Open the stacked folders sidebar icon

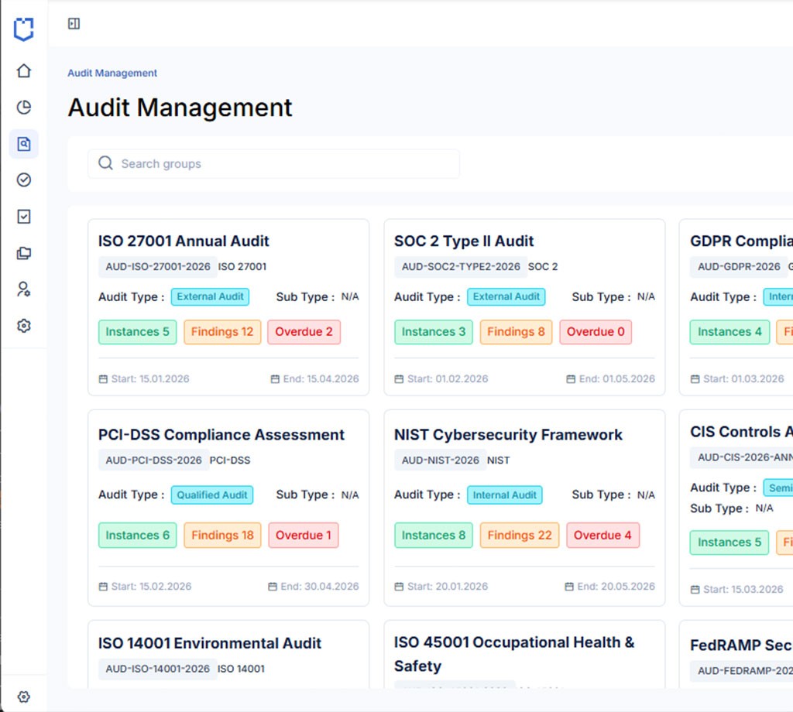tap(24, 252)
